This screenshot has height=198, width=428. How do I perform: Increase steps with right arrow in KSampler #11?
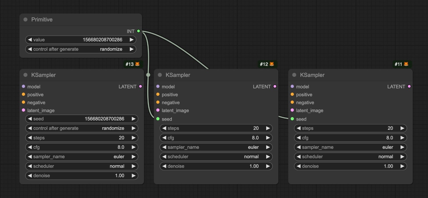402,128
